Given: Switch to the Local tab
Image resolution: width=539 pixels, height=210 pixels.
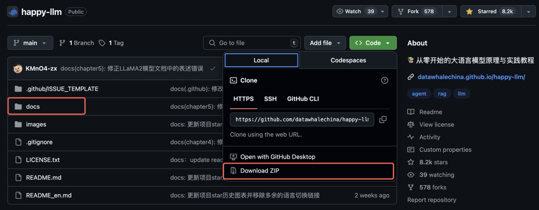Looking at the screenshot, I should pyautogui.click(x=261, y=60).
